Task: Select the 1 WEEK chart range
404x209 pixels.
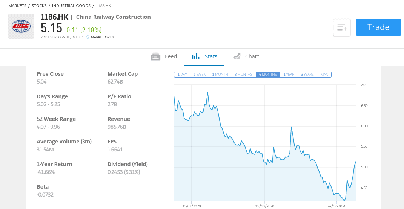Action: [200, 75]
